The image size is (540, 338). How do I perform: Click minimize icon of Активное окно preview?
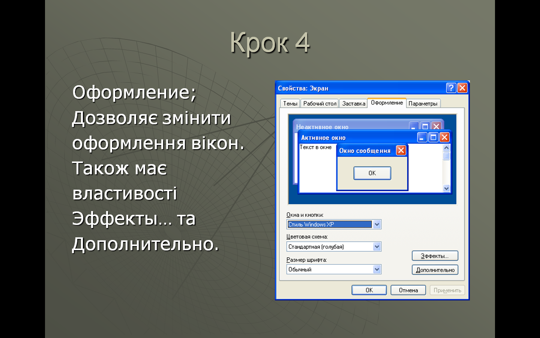[422, 137]
